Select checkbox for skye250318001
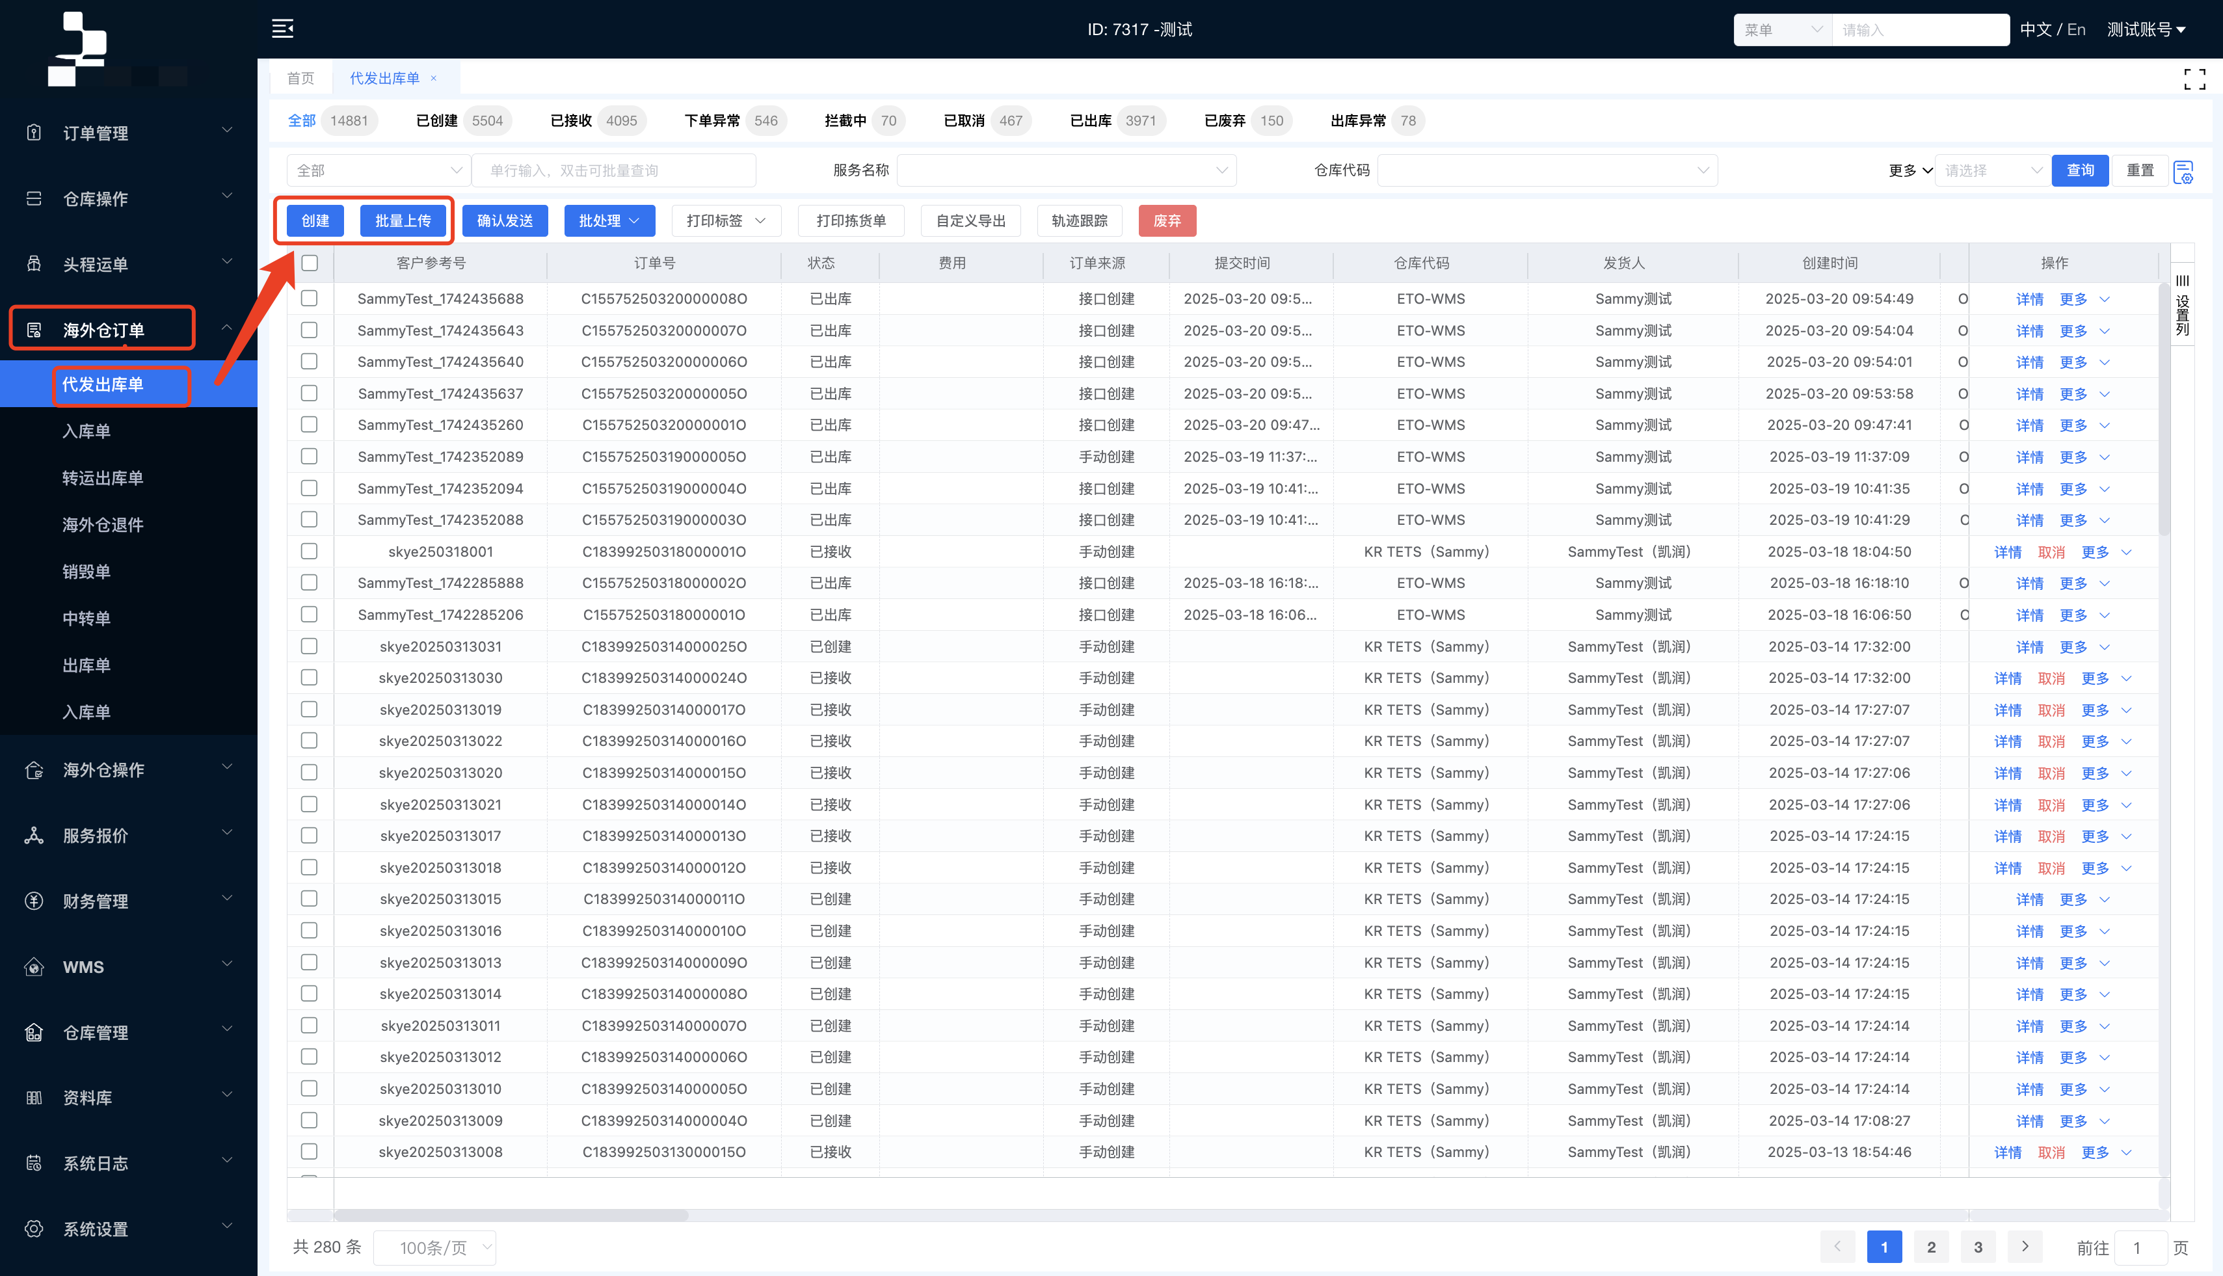This screenshot has width=2223, height=1276. pyautogui.click(x=310, y=552)
